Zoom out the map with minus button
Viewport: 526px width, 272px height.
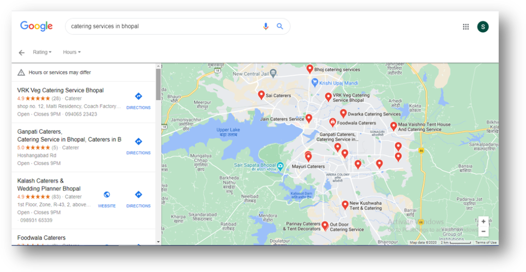(x=483, y=231)
